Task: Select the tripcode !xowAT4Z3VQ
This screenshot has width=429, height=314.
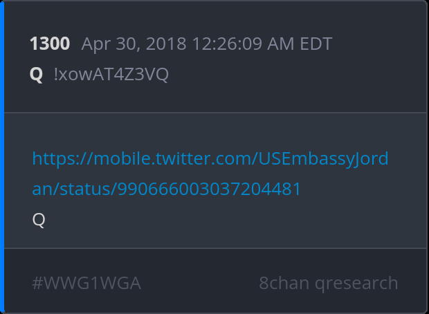Action: click(x=111, y=75)
